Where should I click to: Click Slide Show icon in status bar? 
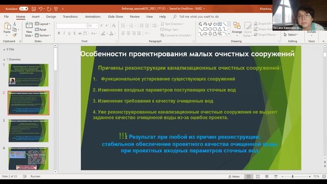pyautogui.click(x=276, y=176)
